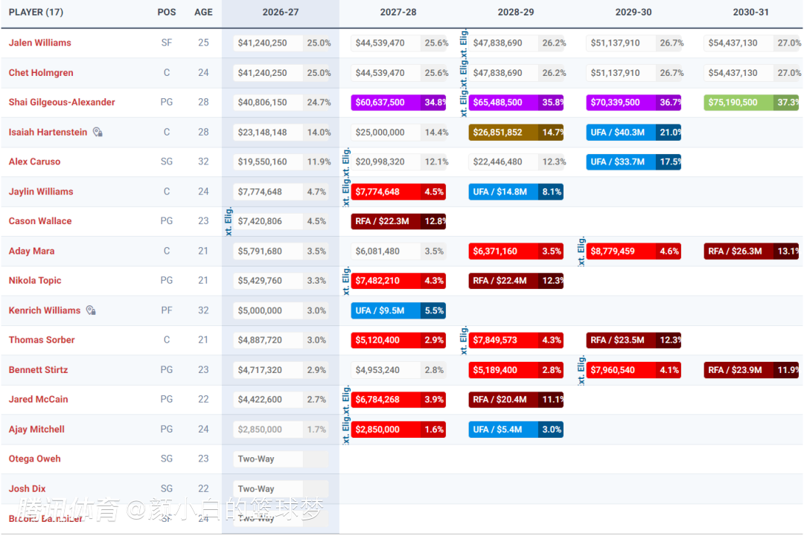The width and height of the screenshot is (804, 536).
Task: Click Nikola Topic's RFA / $22.4M cell
Action: click(516, 281)
